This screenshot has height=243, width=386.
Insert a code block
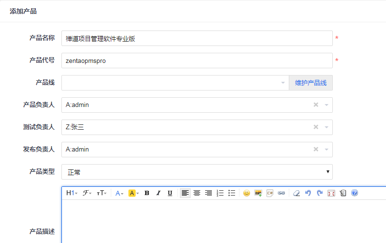pyautogui.click(x=270, y=193)
